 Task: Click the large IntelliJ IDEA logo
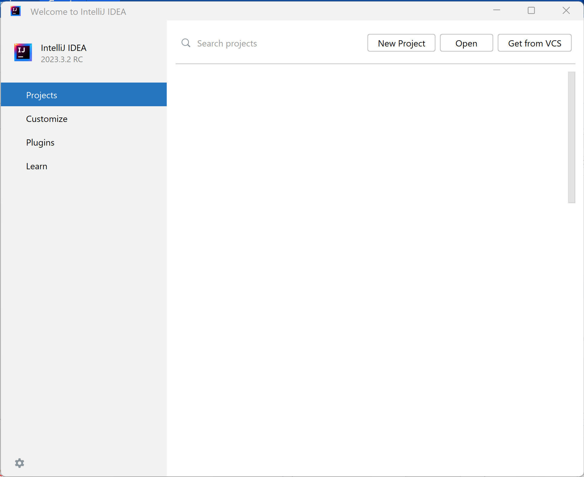(x=23, y=53)
